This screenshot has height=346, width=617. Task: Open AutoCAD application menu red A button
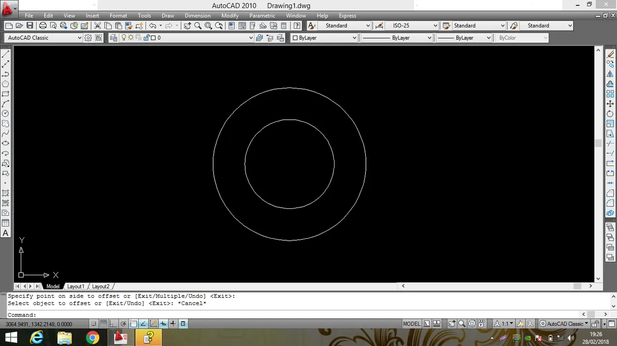coord(8,8)
